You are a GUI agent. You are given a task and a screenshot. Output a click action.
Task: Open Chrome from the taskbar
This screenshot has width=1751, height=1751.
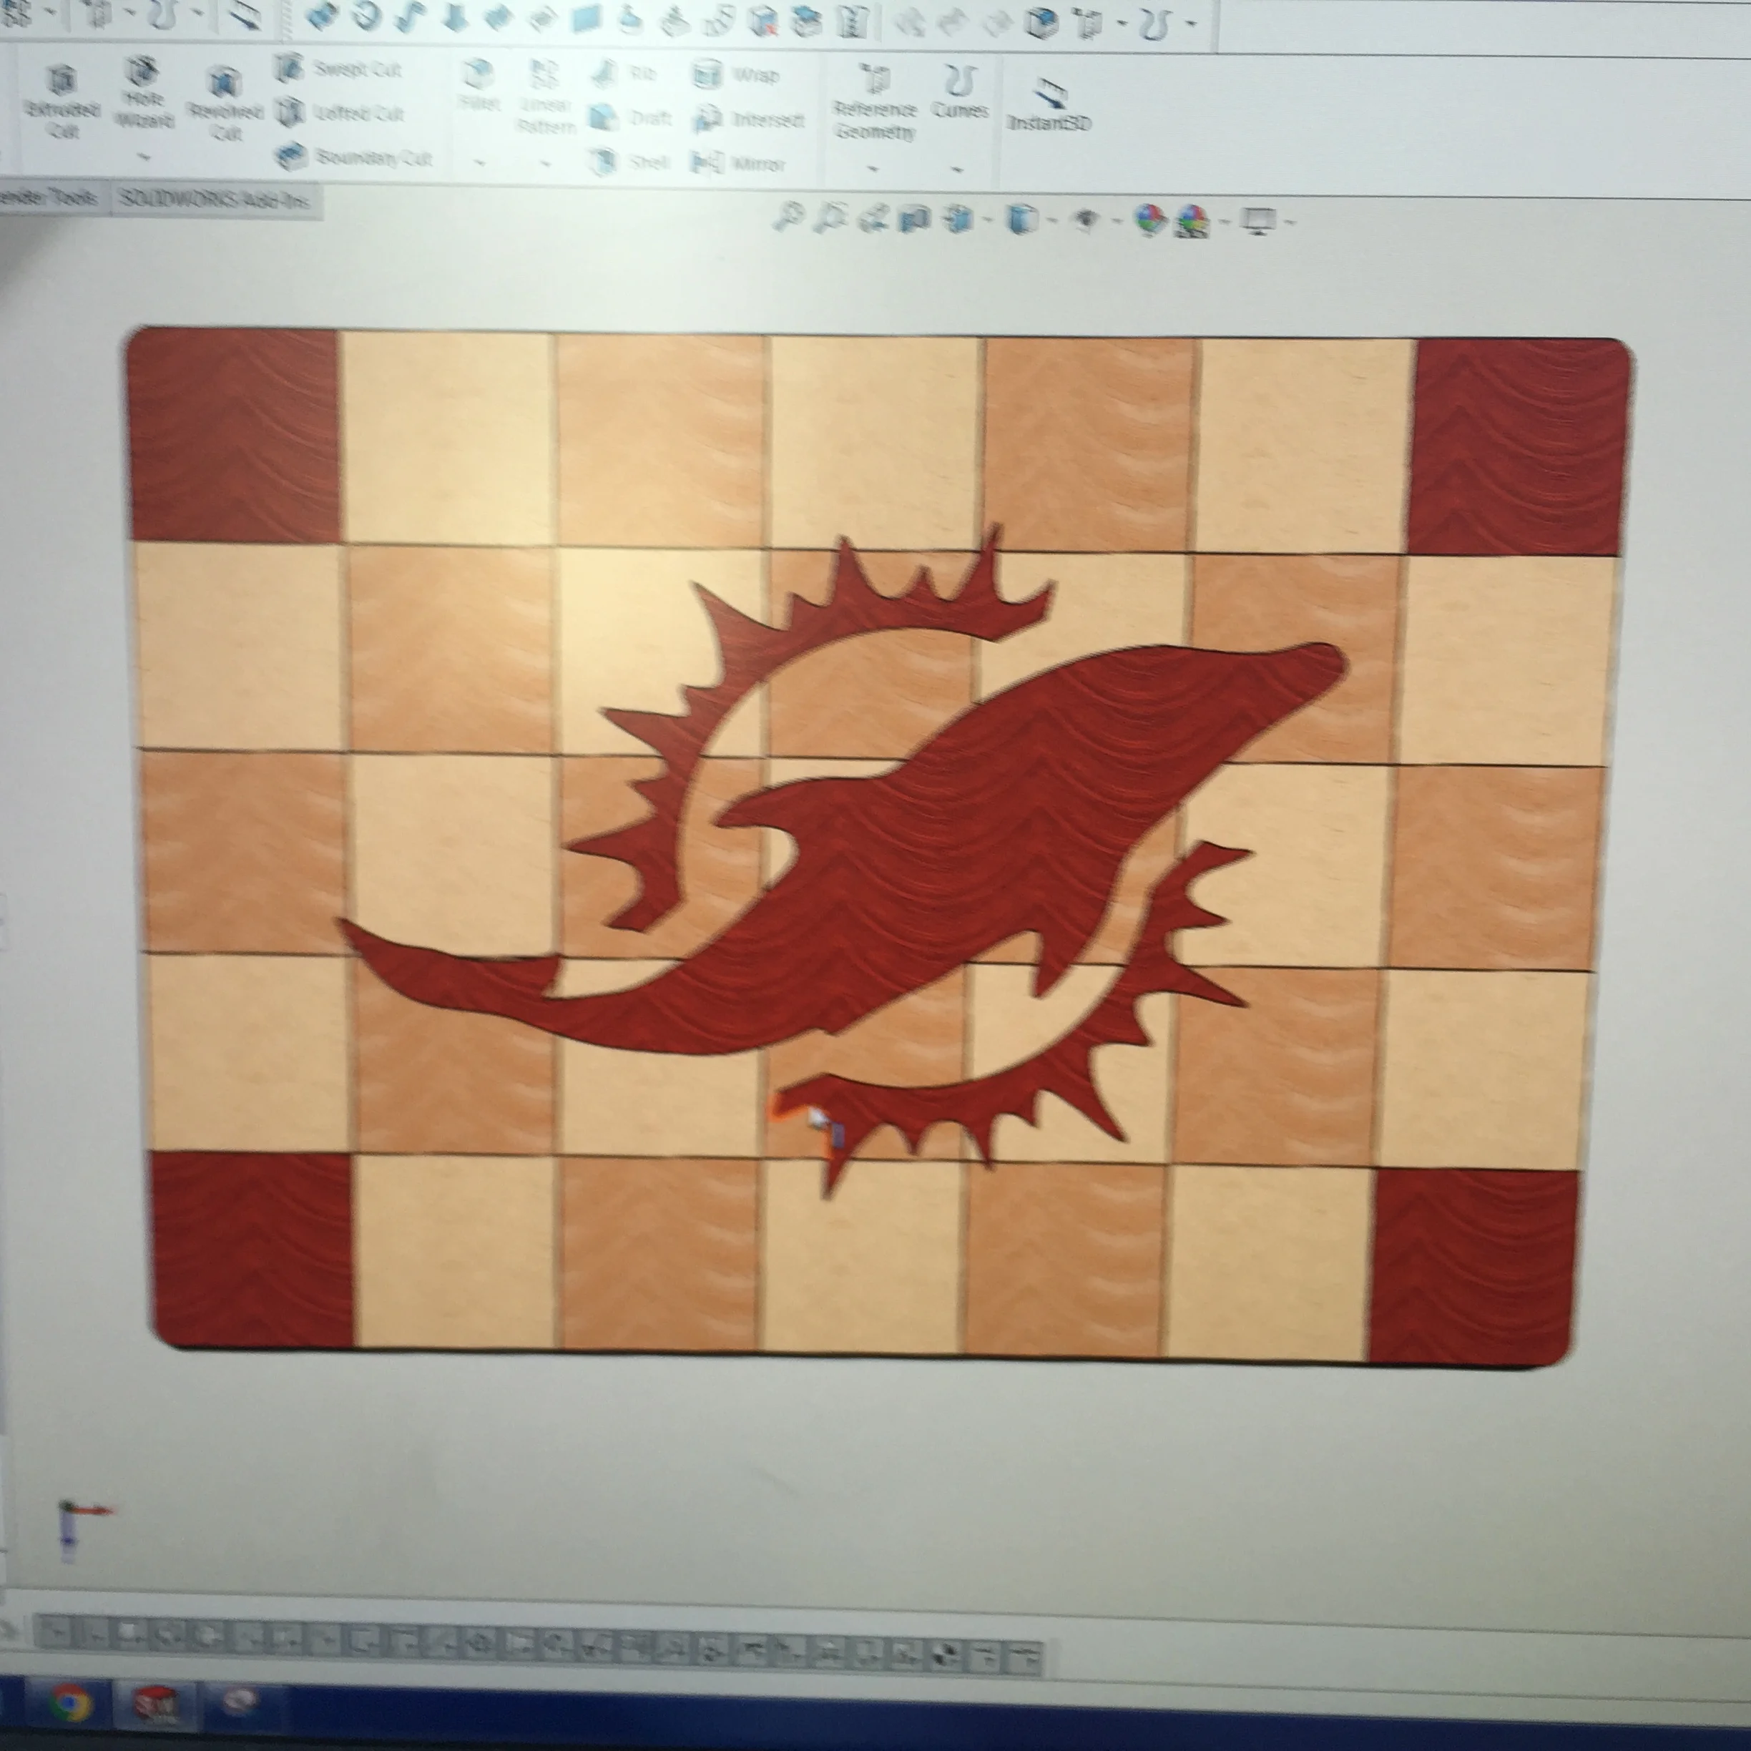[x=72, y=1703]
